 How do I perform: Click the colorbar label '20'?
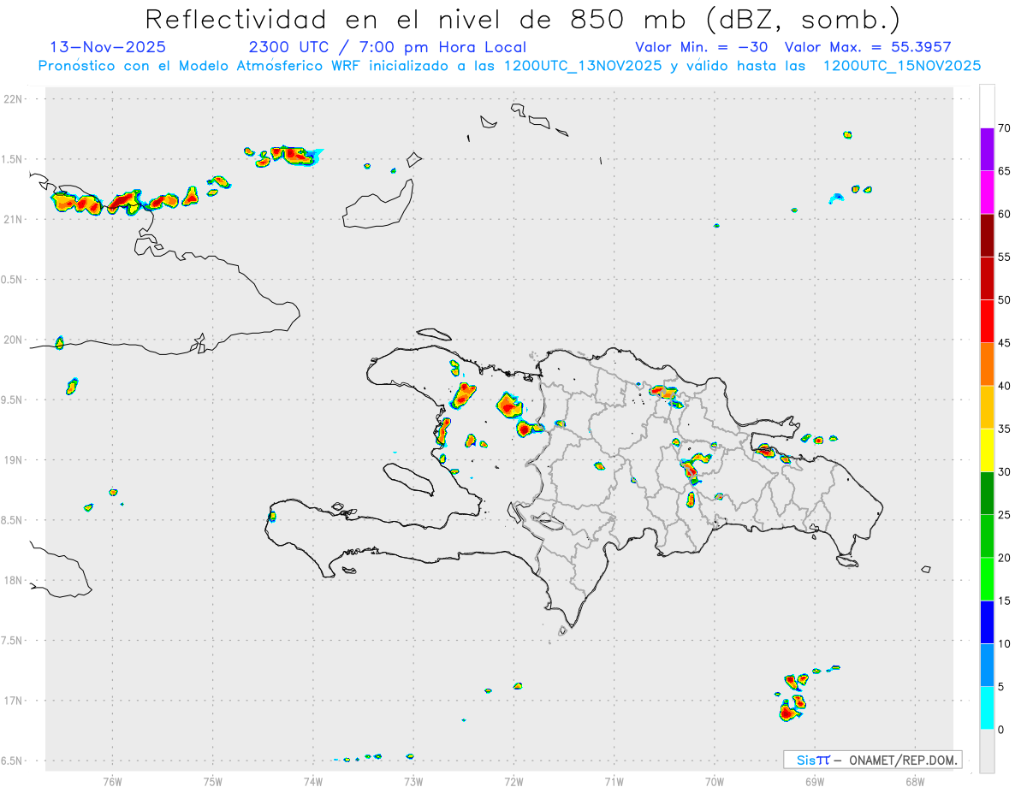tap(1005, 558)
